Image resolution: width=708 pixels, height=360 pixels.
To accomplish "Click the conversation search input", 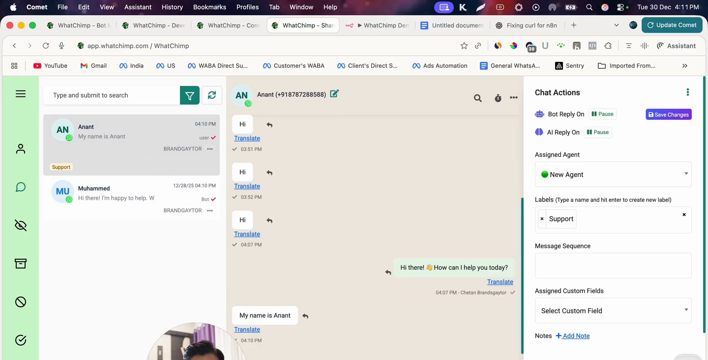I will pyautogui.click(x=111, y=95).
